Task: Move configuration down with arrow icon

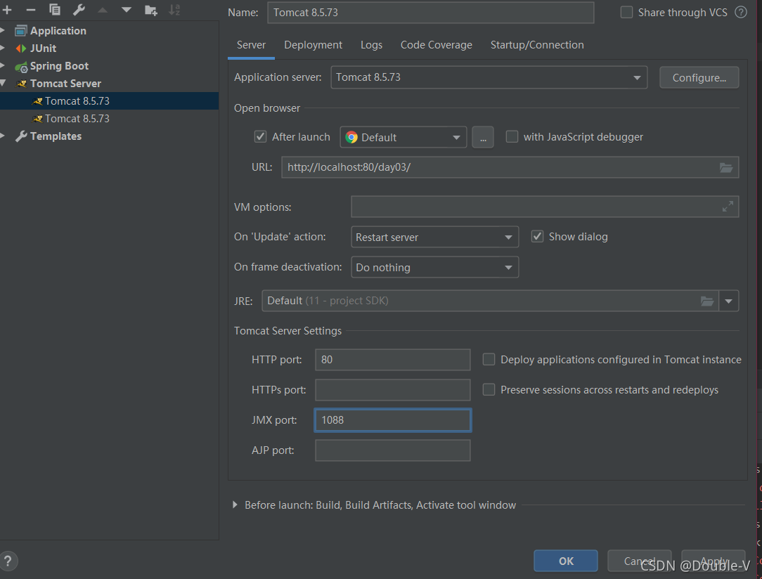Action: pyautogui.click(x=127, y=10)
